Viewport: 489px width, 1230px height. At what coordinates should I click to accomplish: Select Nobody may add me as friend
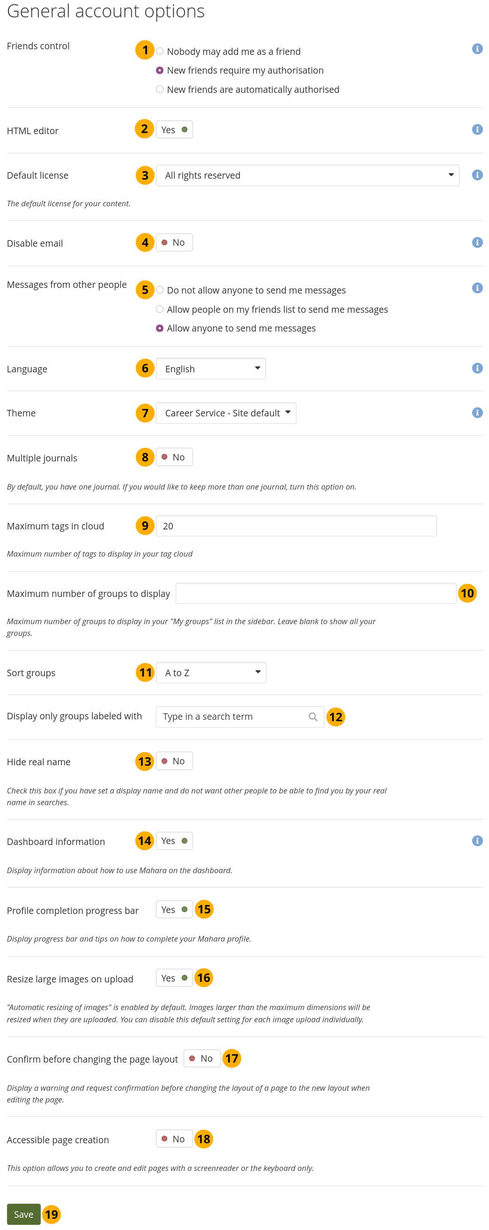click(160, 52)
